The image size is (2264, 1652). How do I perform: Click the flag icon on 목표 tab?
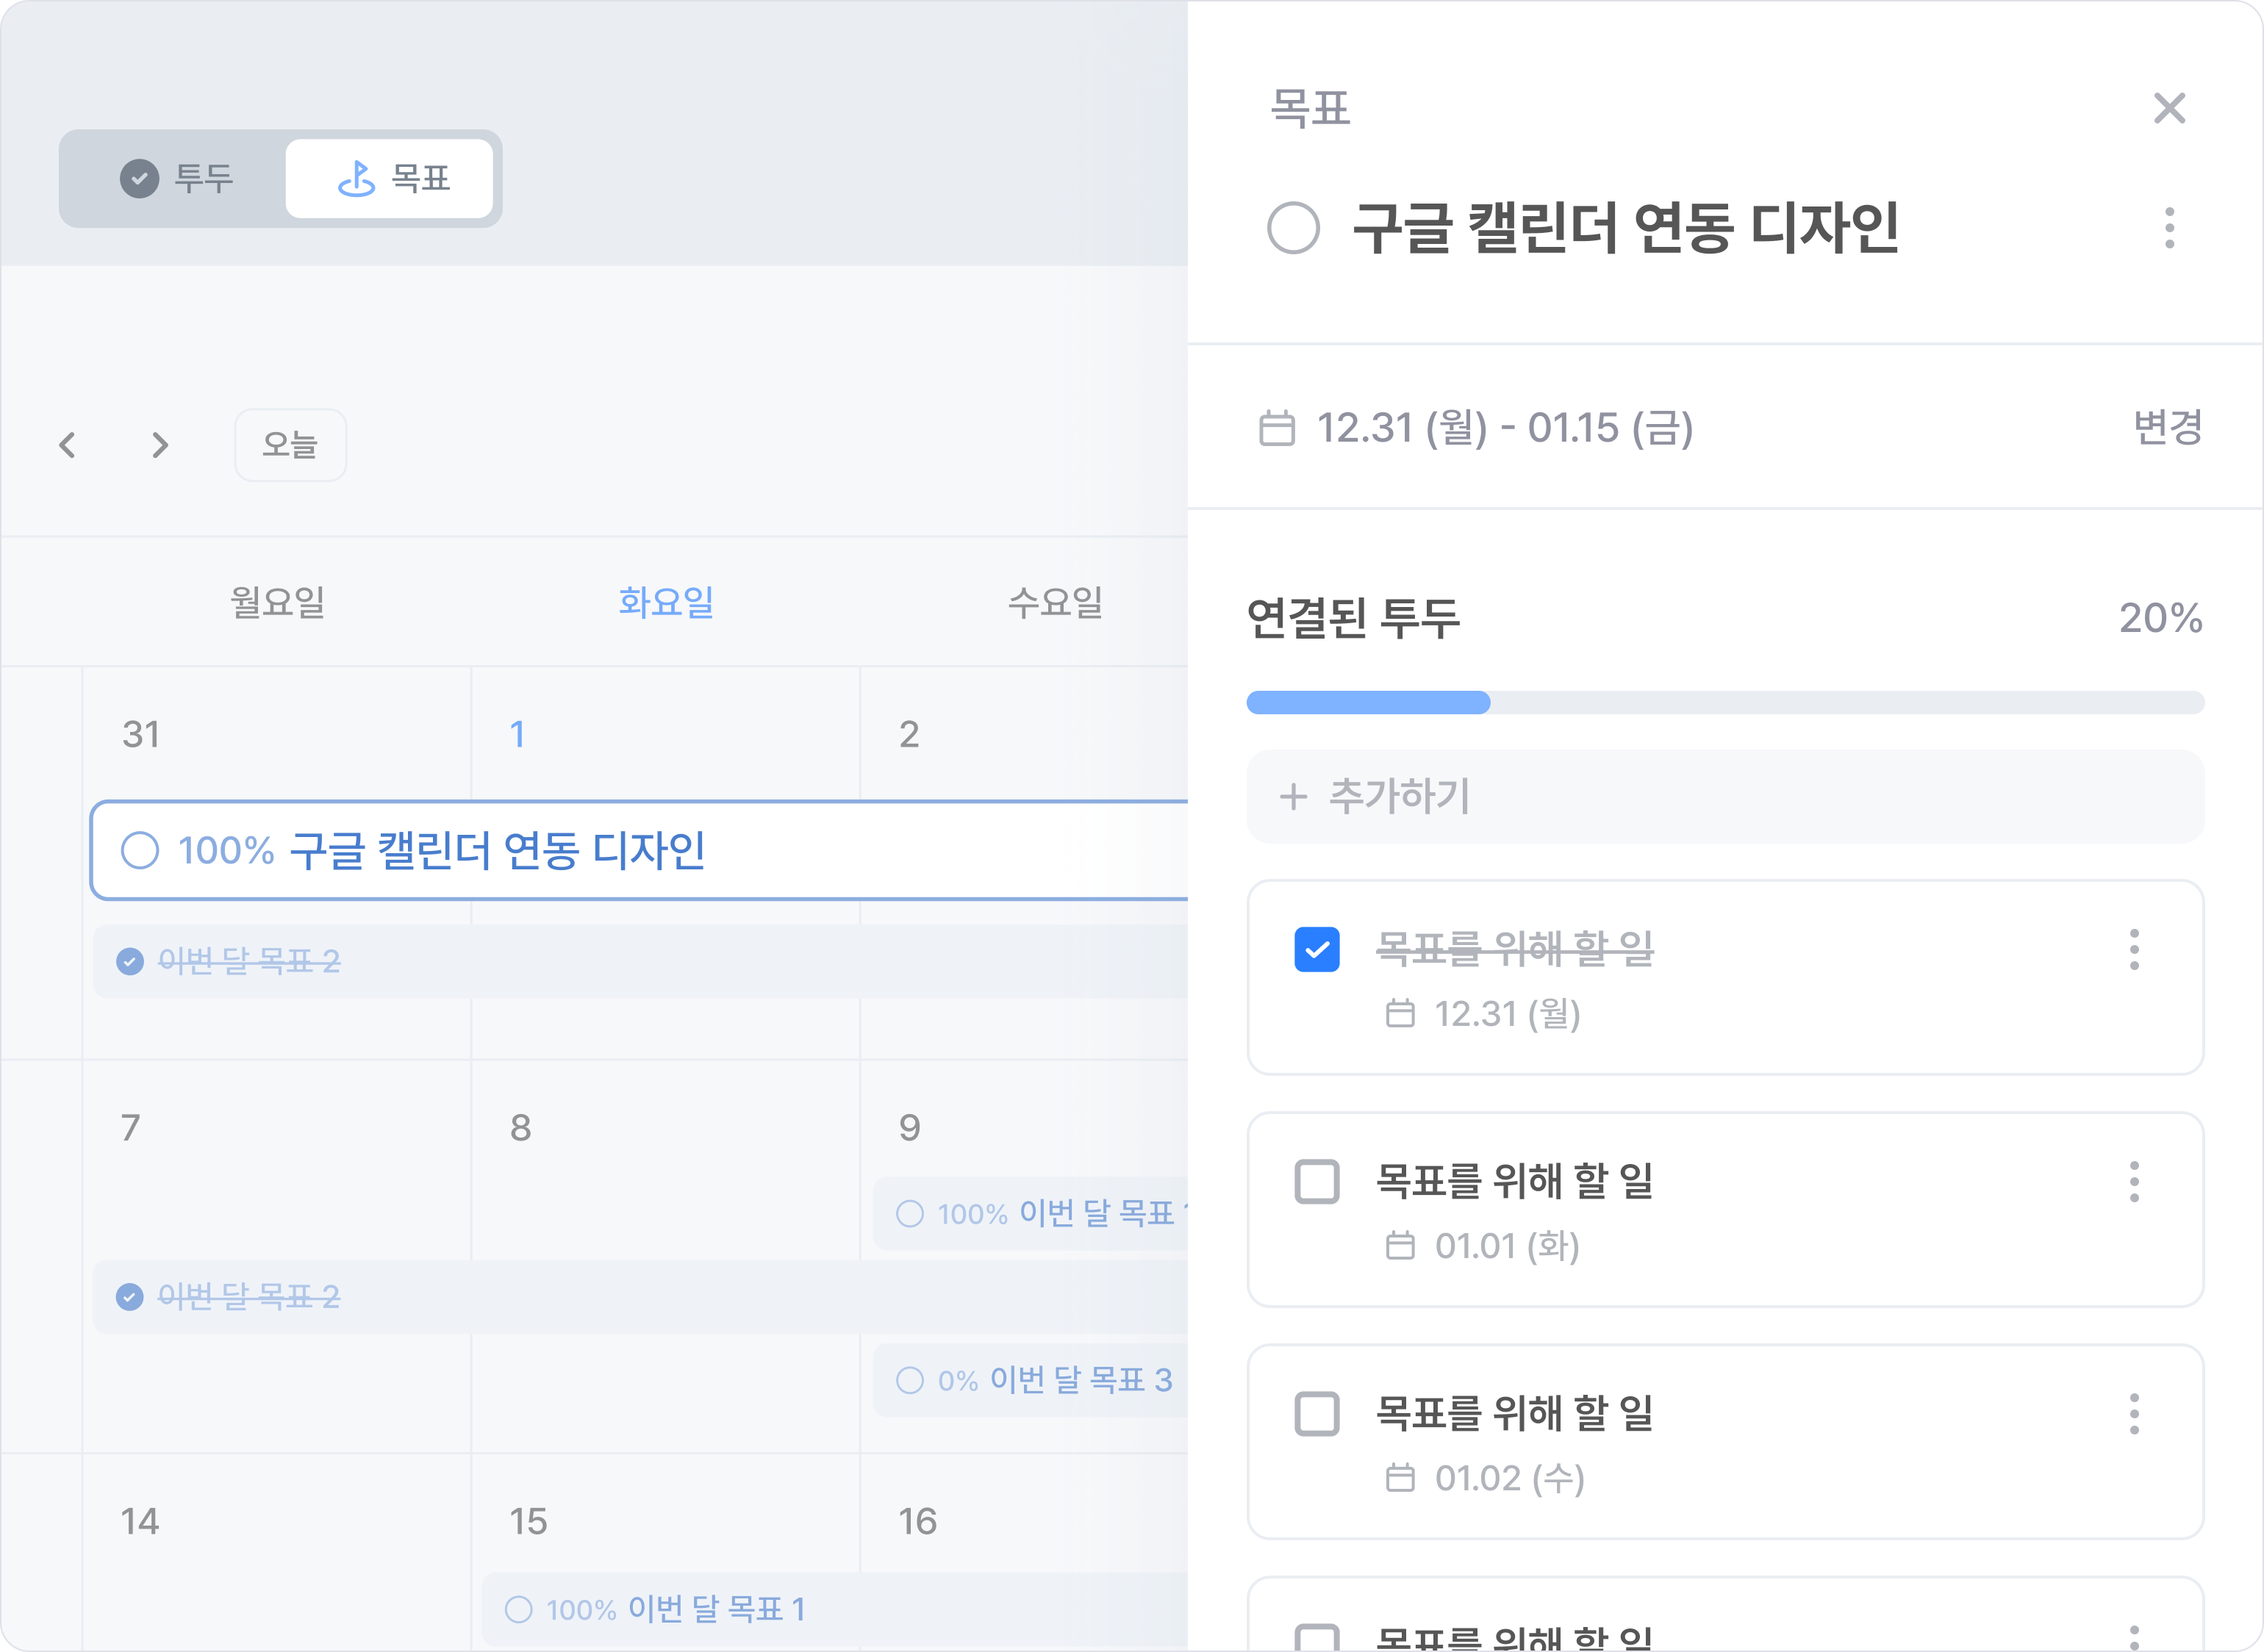point(356,179)
